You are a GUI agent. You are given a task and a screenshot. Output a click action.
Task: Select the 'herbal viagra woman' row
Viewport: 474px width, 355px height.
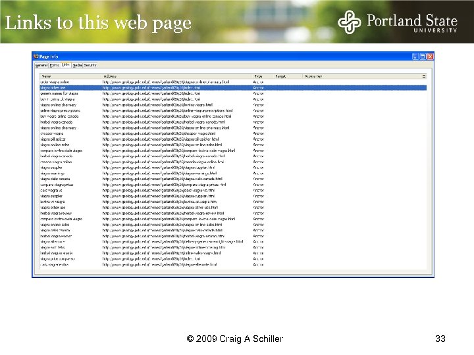tap(233, 236)
